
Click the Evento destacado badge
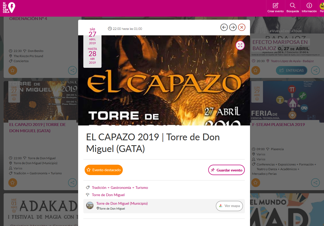104,170
